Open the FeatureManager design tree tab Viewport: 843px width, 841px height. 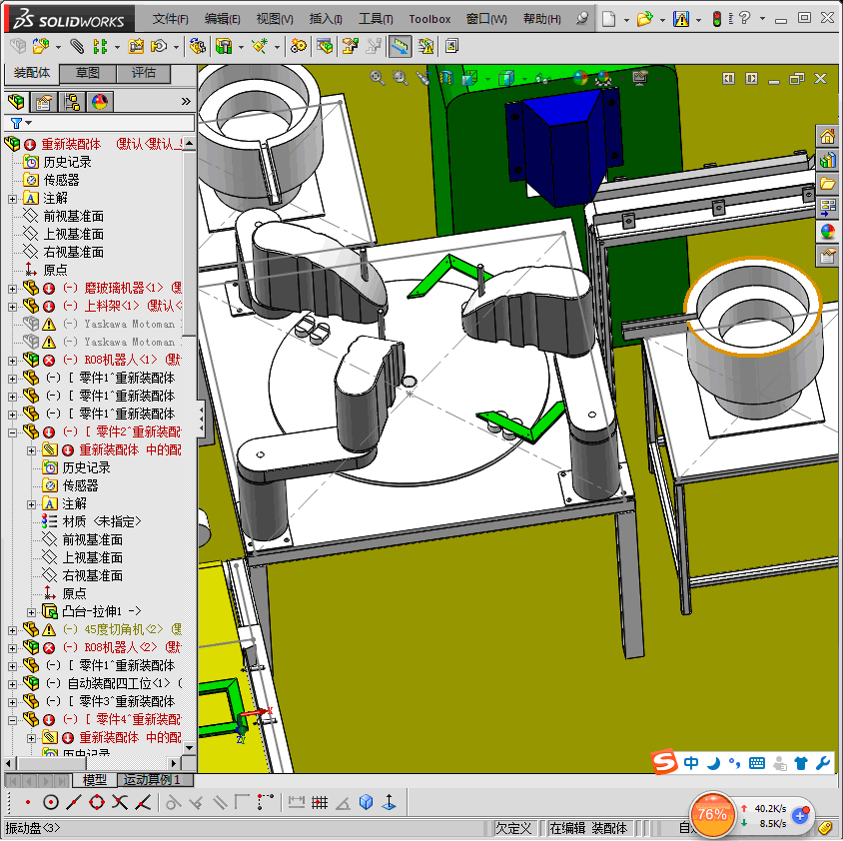pos(16,101)
